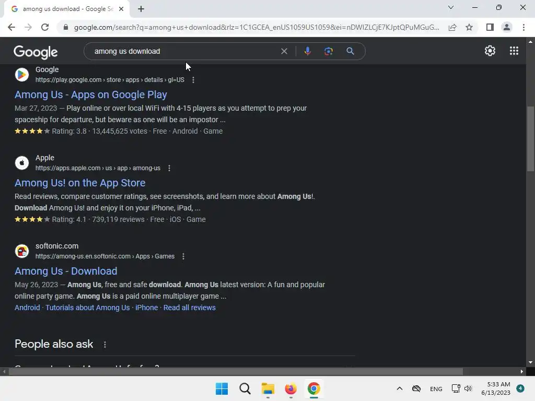Open the notification count badge
This screenshot has height=401, width=535.
click(520, 388)
